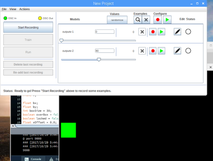
Task: Click the Start Recording button
Action: [x=28, y=27]
